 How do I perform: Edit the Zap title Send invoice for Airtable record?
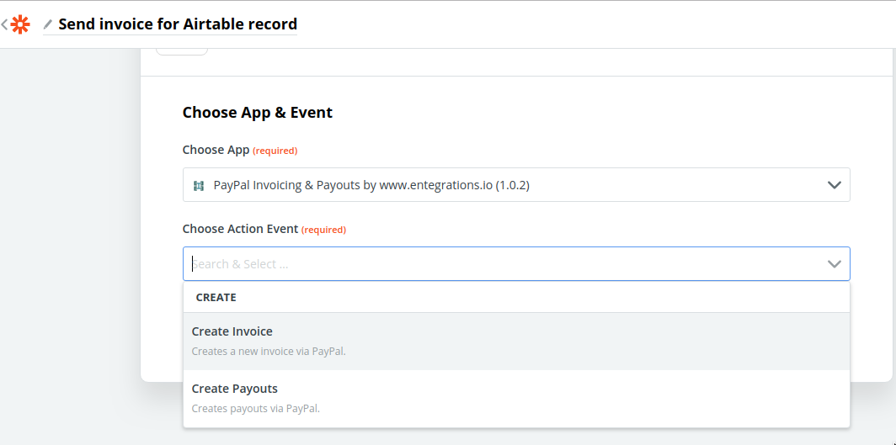click(x=178, y=24)
